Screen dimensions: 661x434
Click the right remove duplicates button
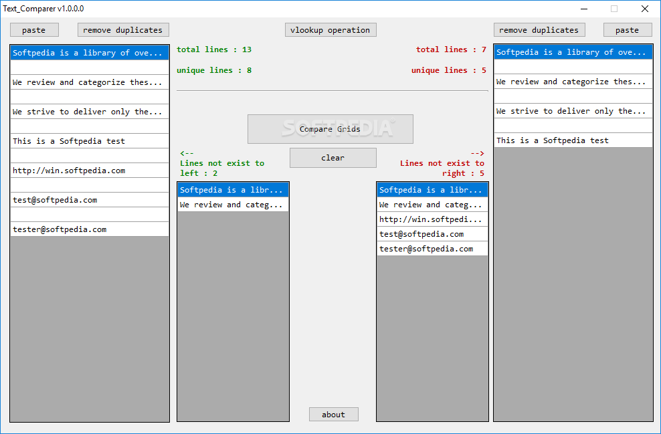click(x=539, y=30)
